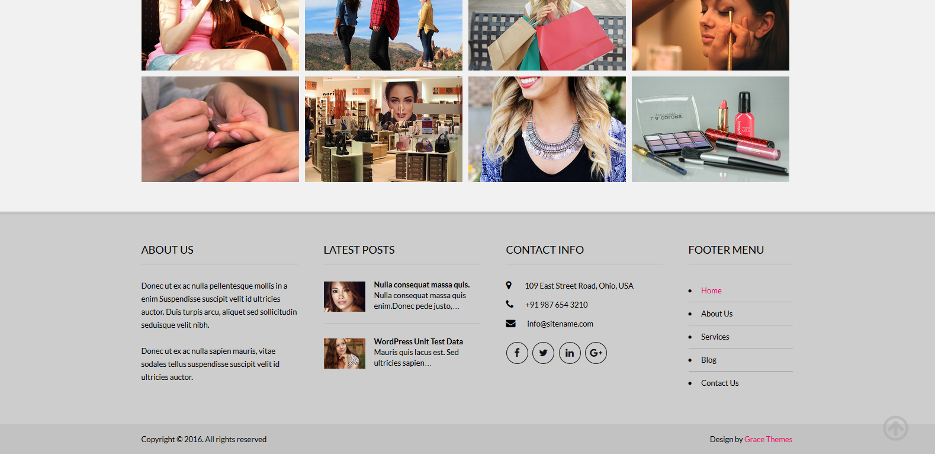
Task: Open the LinkedIn social icon
Action: click(570, 353)
